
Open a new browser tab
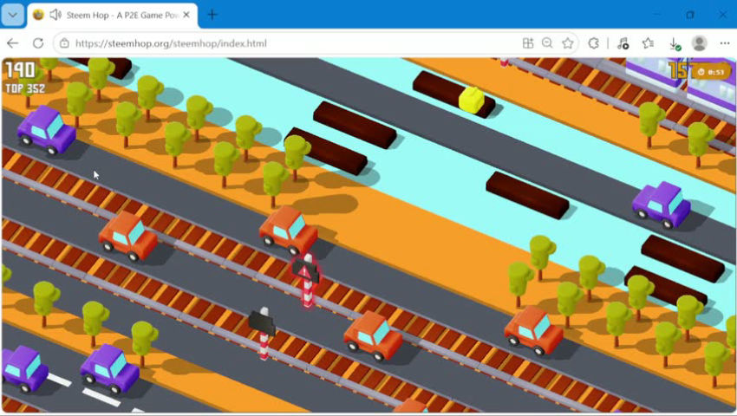point(212,15)
